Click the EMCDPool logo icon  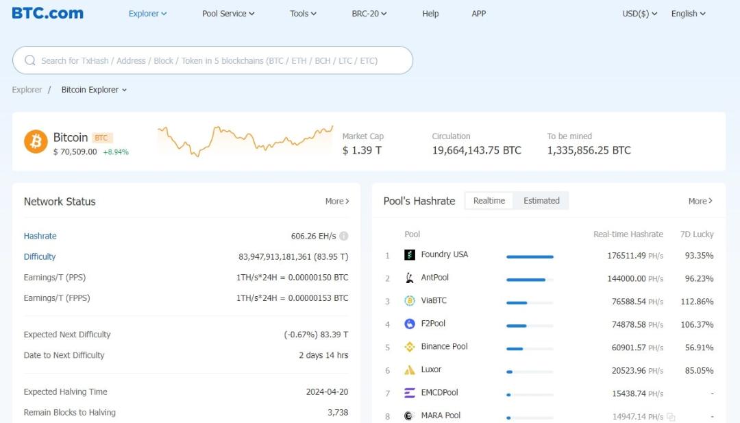pyautogui.click(x=410, y=393)
